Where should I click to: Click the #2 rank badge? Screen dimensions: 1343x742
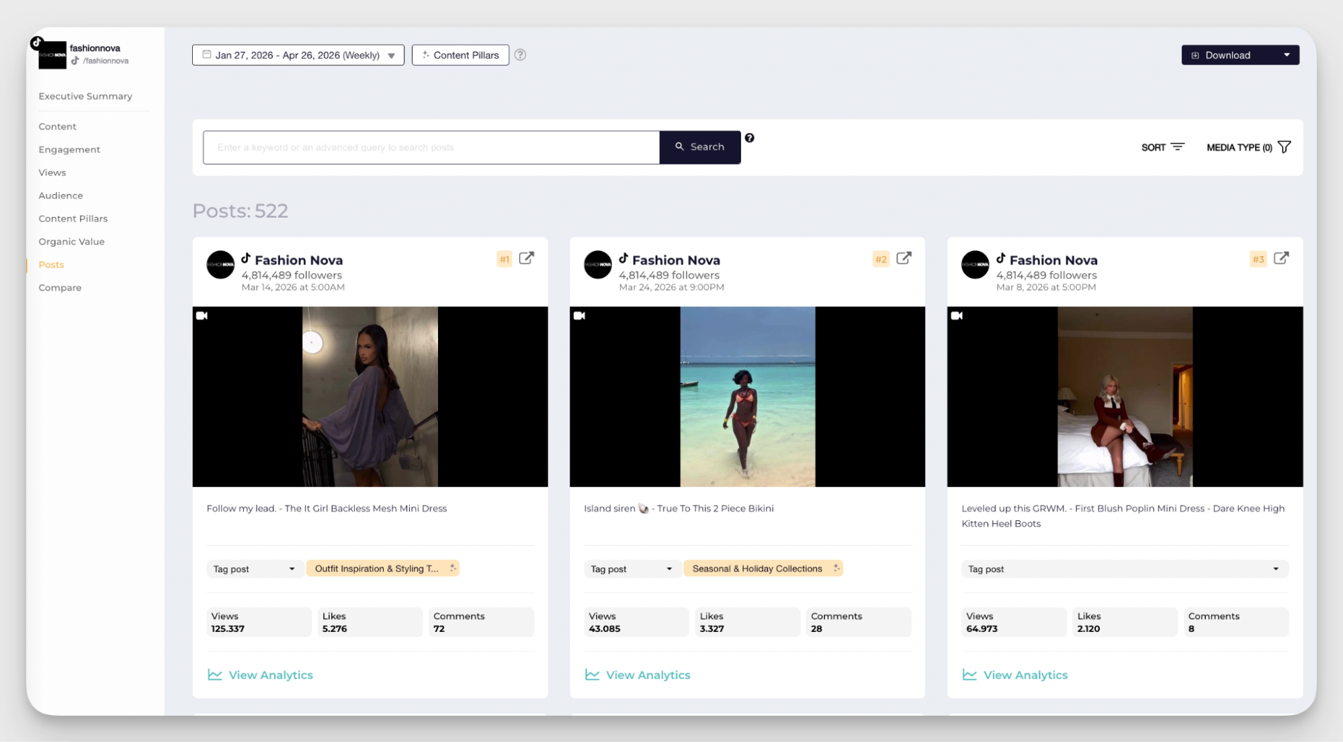pos(881,259)
